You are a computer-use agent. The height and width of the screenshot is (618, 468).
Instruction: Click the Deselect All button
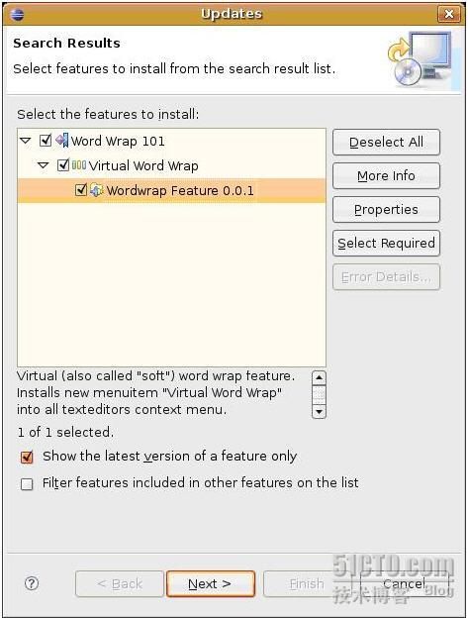coord(386,142)
